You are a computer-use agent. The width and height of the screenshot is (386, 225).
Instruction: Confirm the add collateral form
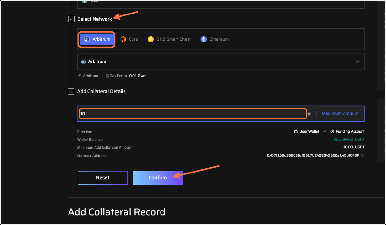(x=158, y=178)
